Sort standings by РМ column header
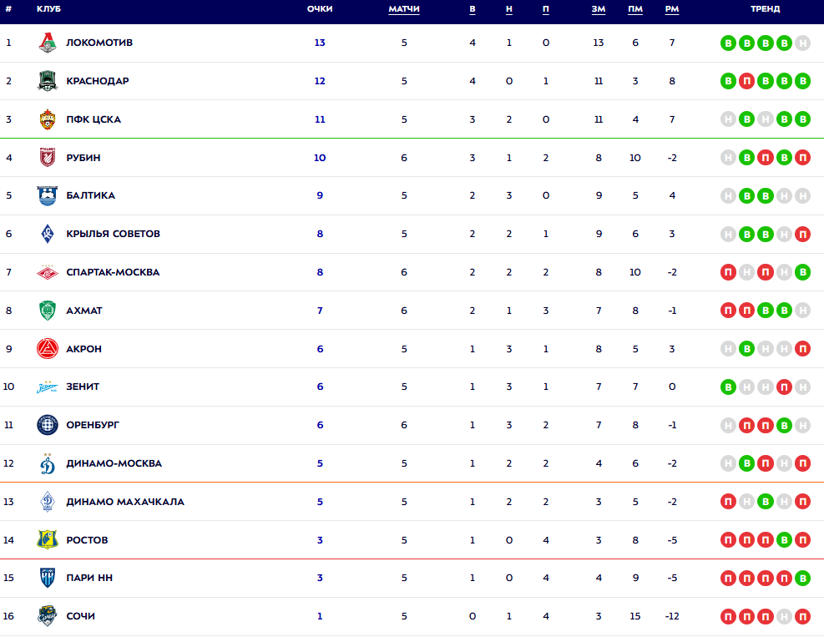The height and width of the screenshot is (637, 824). 672,9
